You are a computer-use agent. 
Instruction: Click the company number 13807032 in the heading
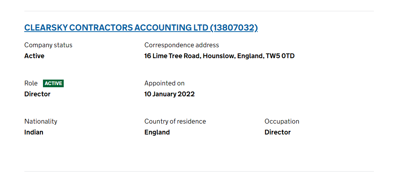click(234, 28)
